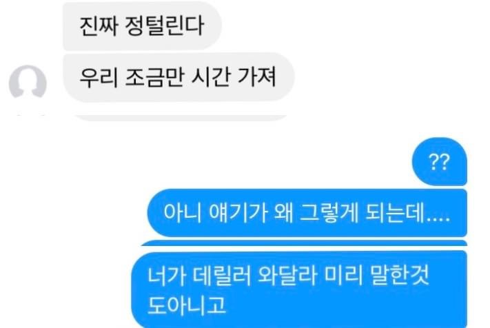Click the word '미리' in bottom message
This screenshot has width=490, height=328.
344,275
